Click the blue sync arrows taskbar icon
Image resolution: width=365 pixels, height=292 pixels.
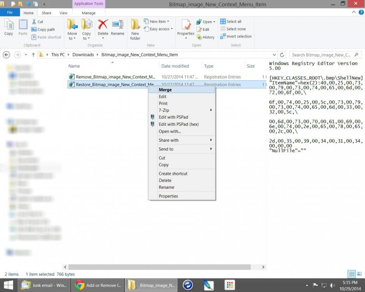click(188, 285)
